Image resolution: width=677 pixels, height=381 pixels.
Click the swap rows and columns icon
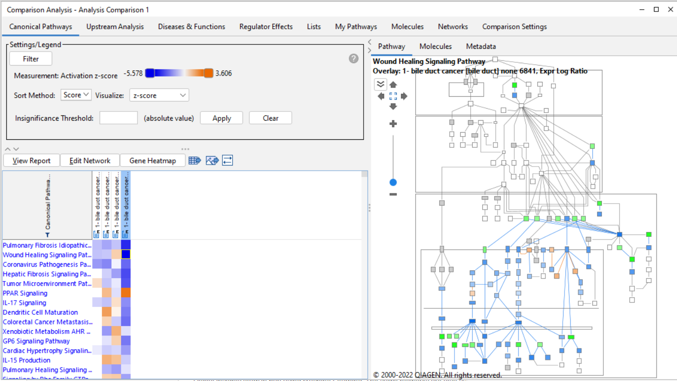click(x=227, y=160)
